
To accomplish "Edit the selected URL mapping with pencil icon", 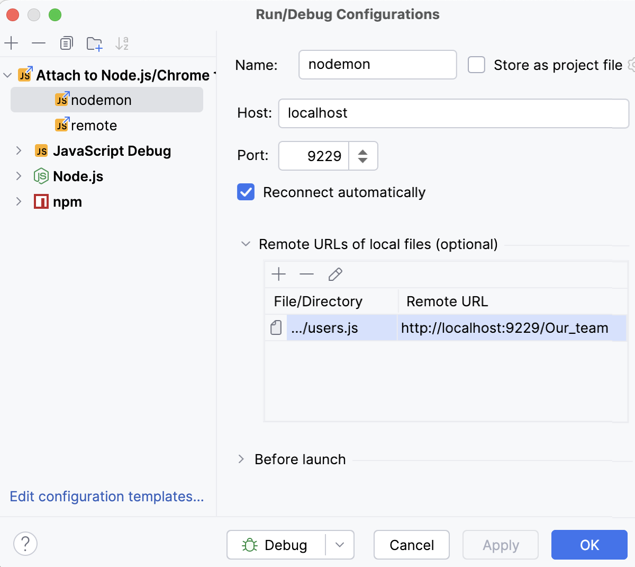I will point(334,274).
